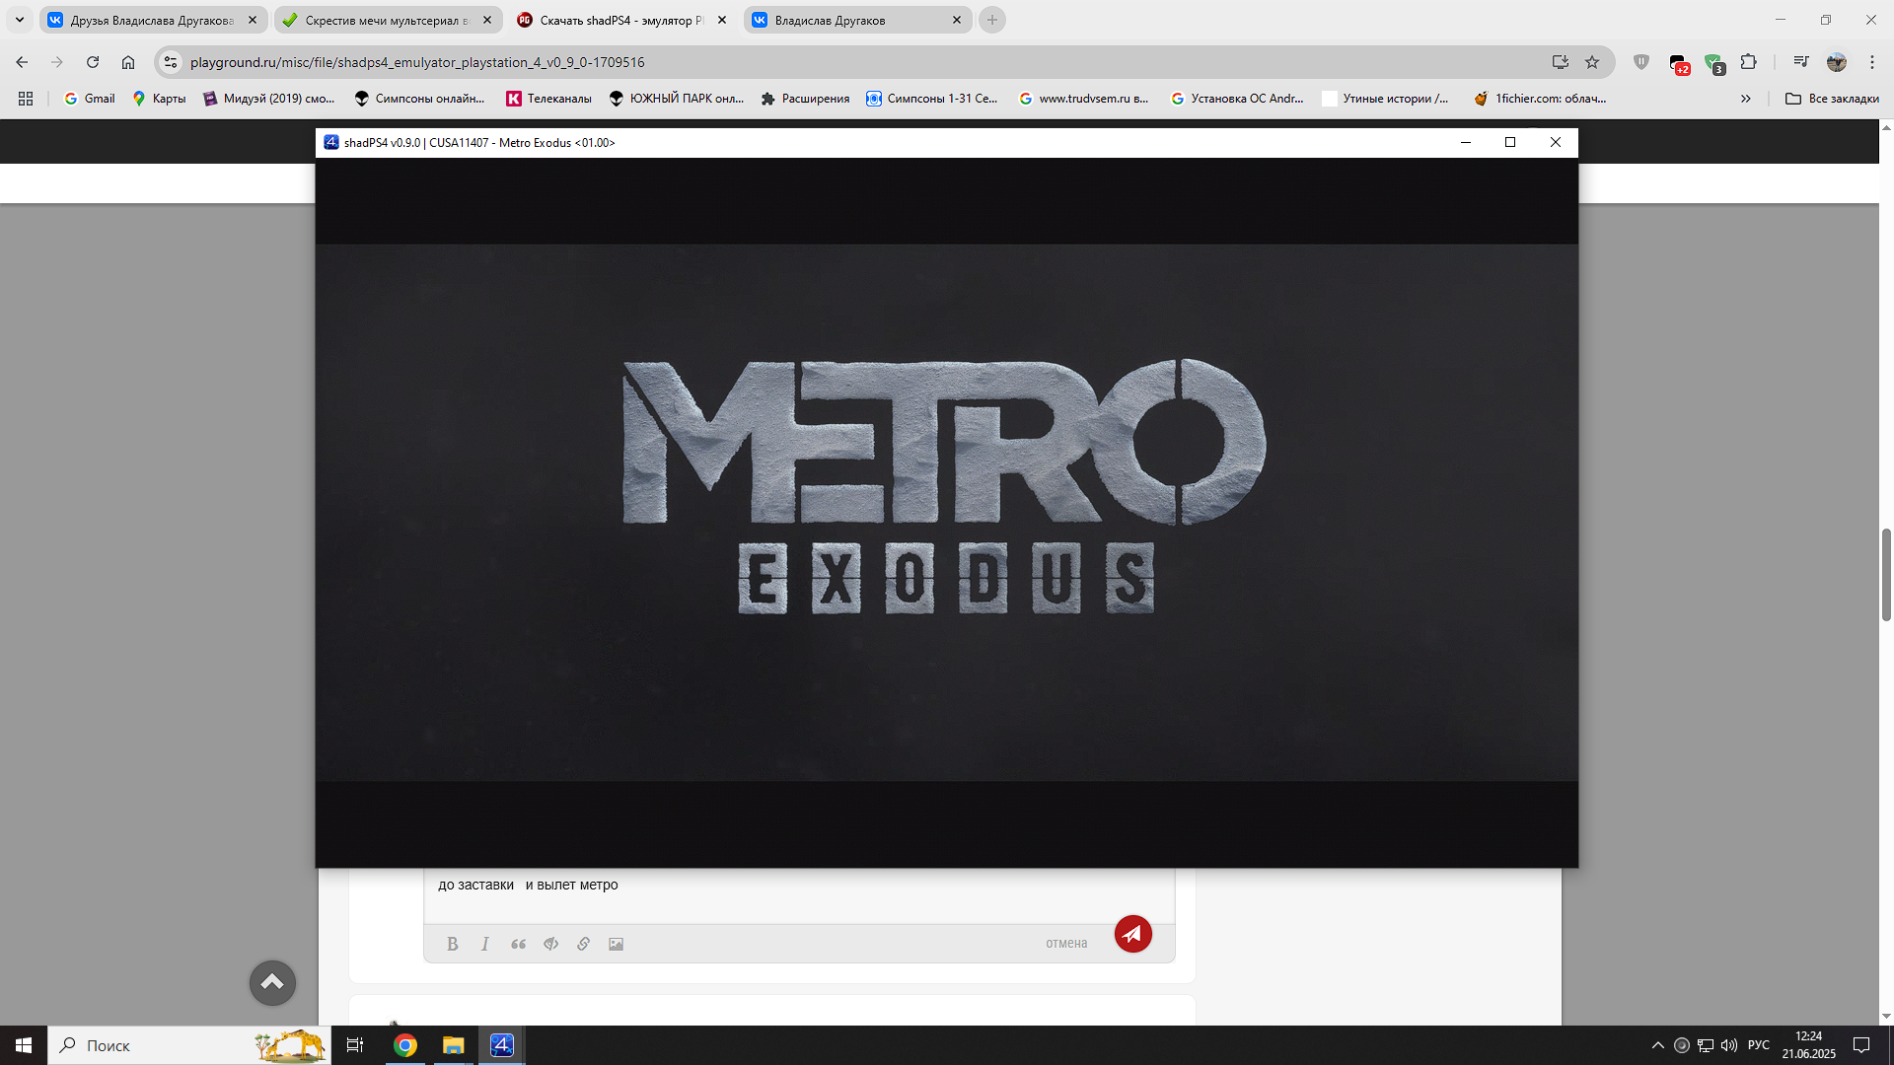Open the green extension with 3 badge

tap(1714, 64)
